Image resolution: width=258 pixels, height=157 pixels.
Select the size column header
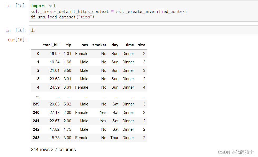click(x=141, y=45)
